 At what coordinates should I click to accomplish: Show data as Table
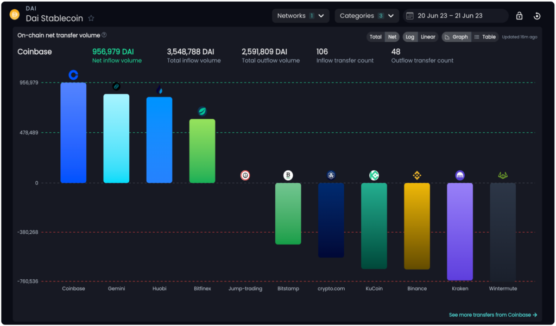[485, 37]
